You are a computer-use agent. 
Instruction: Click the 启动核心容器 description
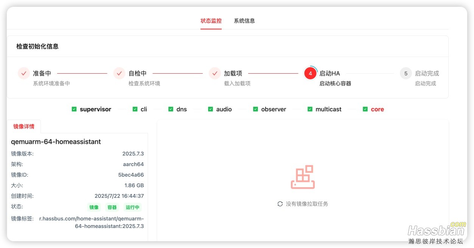point(336,83)
